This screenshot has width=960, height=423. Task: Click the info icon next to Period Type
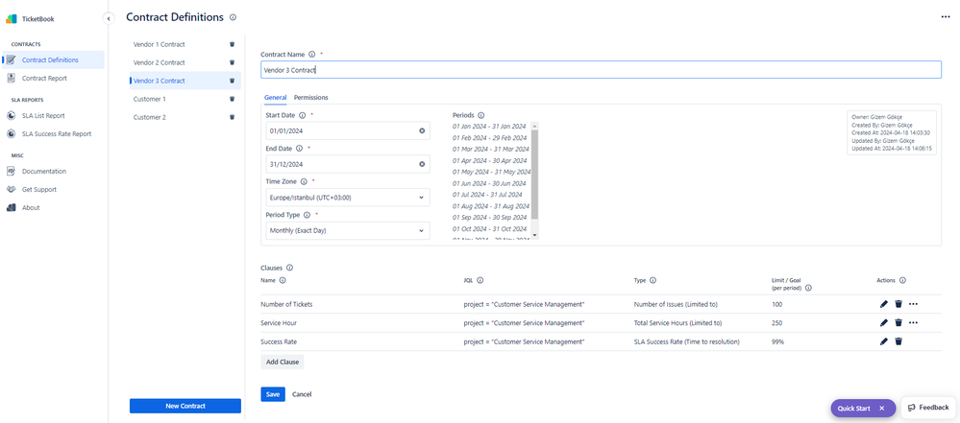pyautogui.click(x=307, y=215)
